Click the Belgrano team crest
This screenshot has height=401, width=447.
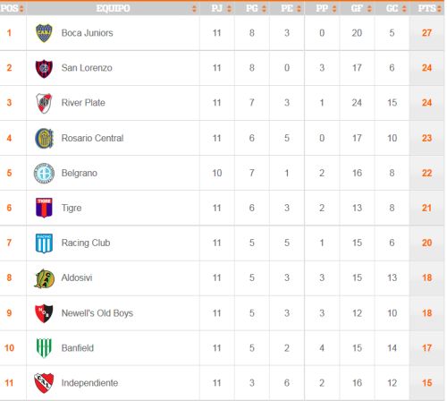tap(44, 173)
